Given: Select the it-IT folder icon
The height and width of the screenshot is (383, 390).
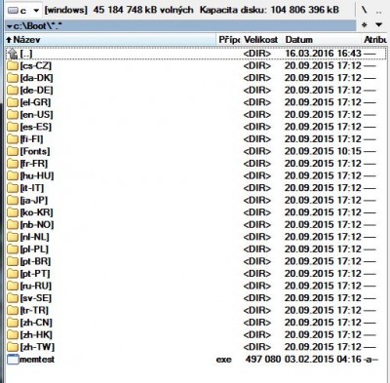Looking at the screenshot, I should [x=13, y=188].
